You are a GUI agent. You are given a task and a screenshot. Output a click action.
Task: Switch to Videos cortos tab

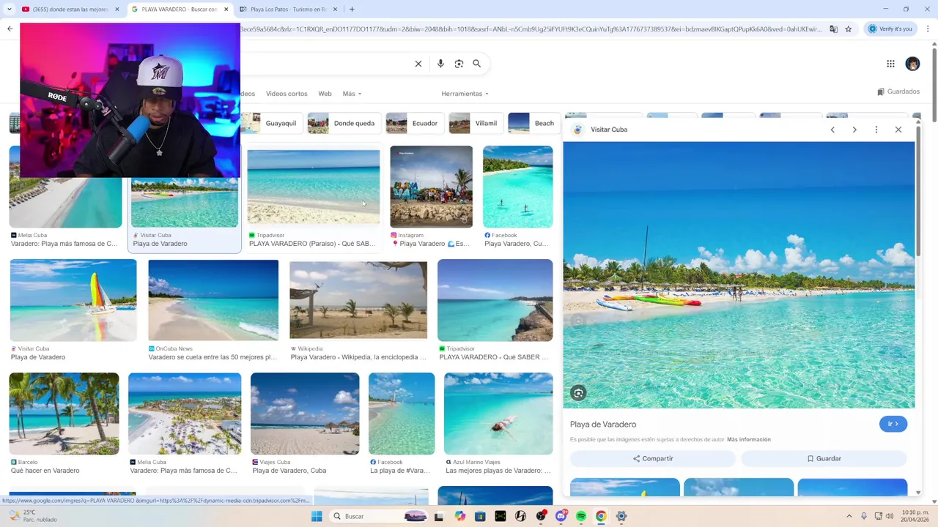pyautogui.click(x=287, y=94)
